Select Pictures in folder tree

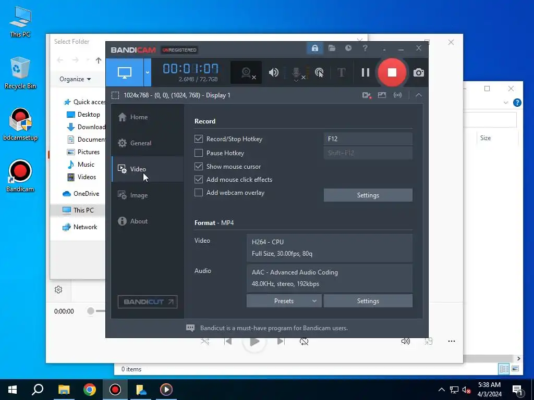(83, 152)
